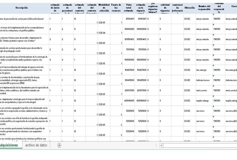Select the contract duration '12' in the Dirección General row
The width and height of the screenshot is (237, 160).
click(x=79, y=19)
